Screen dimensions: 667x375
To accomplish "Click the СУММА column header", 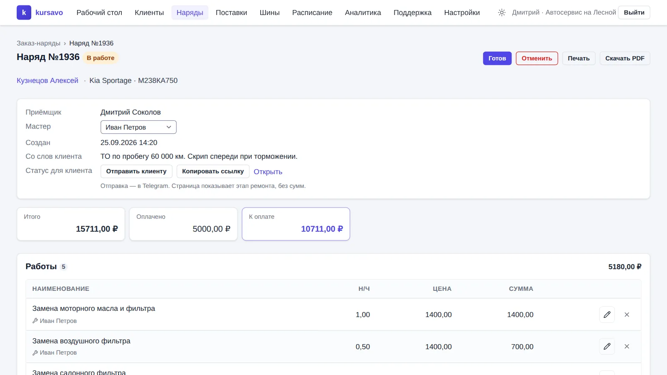I will [x=521, y=289].
